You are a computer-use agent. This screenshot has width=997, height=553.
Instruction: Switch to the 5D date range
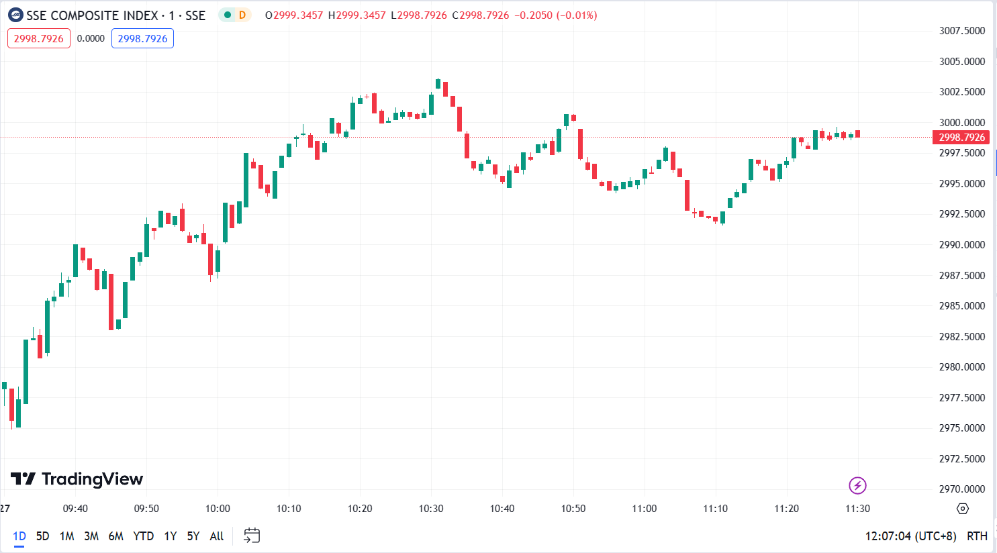coord(42,536)
